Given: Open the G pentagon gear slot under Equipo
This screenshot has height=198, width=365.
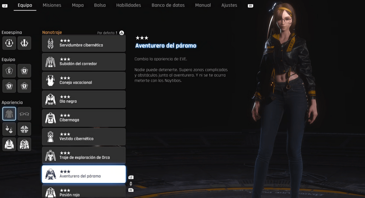Looking at the screenshot, I should click(9, 71).
